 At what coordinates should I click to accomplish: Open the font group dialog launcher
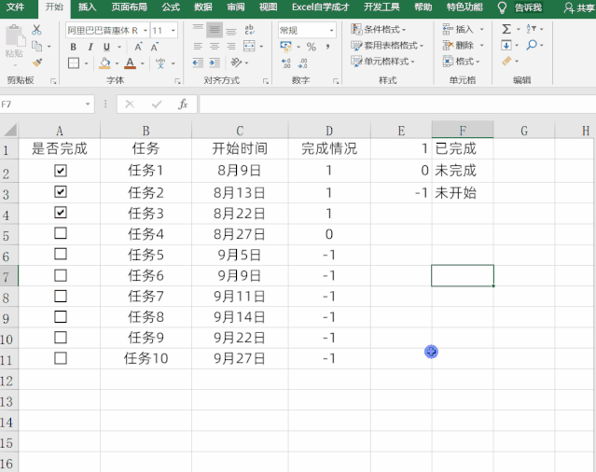pyautogui.click(x=177, y=81)
